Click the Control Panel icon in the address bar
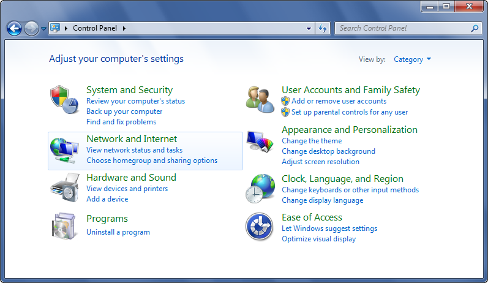This screenshot has width=488, height=283. pyautogui.click(x=55, y=28)
